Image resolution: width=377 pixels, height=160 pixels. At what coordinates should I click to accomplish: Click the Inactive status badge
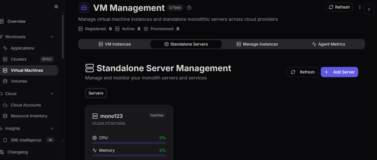click(x=157, y=115)
